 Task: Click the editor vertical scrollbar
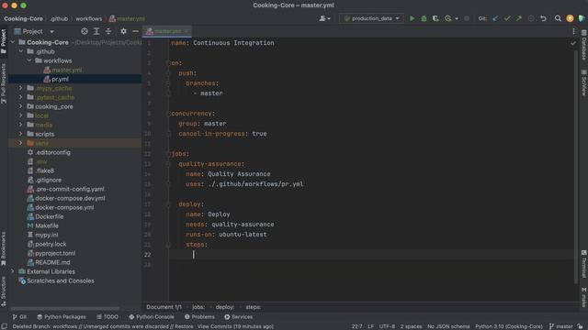tap(576, 167)
